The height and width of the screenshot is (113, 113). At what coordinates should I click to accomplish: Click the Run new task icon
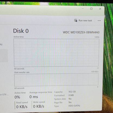(76, 20)
